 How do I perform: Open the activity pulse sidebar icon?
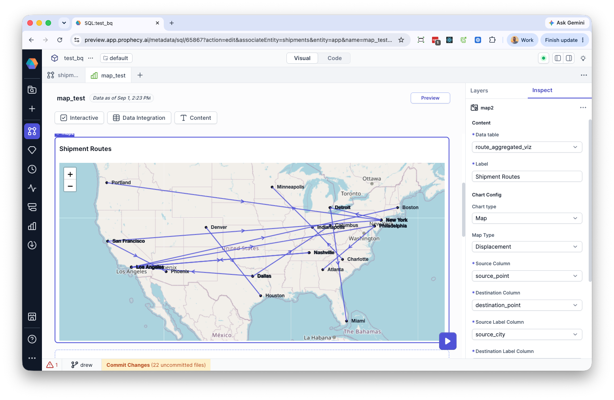(x=32, y=188)
